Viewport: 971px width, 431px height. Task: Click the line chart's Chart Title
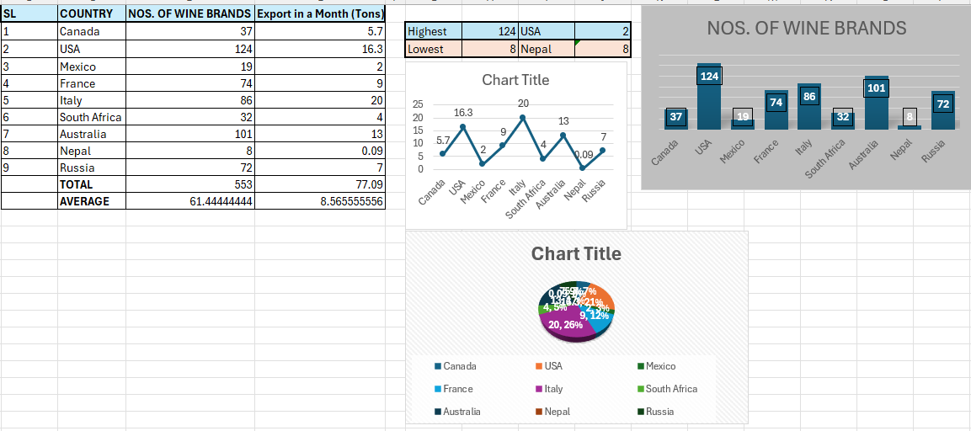515,80
